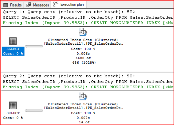Select the Query 2 SELECT table icon
The width and height of the screenshot is (174, 125).
tap(13, 105)
